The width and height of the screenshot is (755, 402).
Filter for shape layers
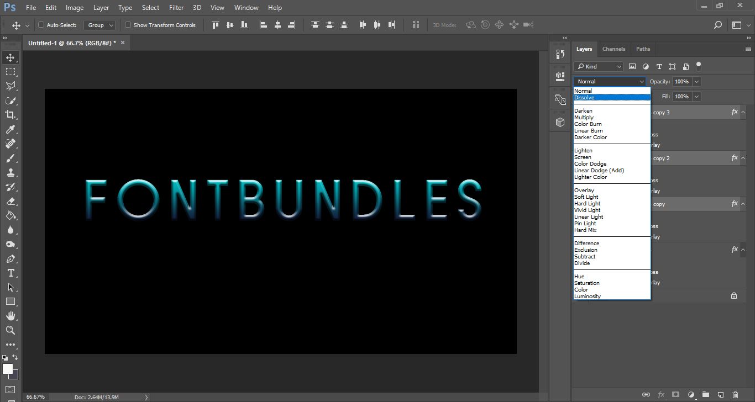[x=672, y=66]
